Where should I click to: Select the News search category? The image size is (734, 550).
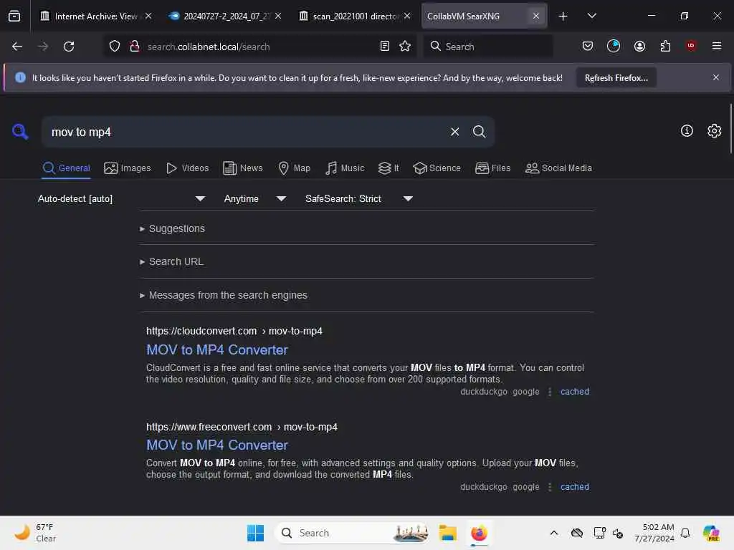[243, 168]
